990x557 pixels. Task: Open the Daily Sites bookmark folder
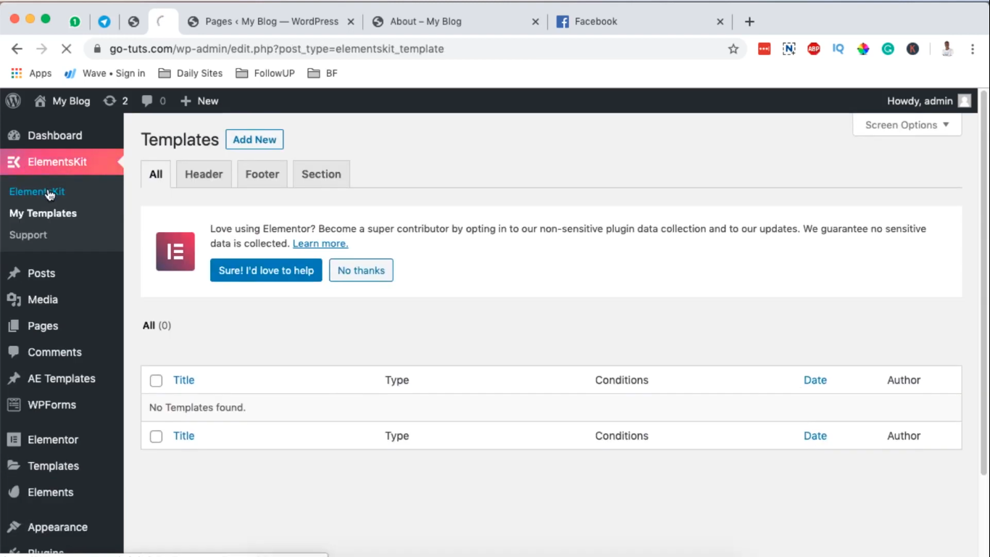point(191,73)
